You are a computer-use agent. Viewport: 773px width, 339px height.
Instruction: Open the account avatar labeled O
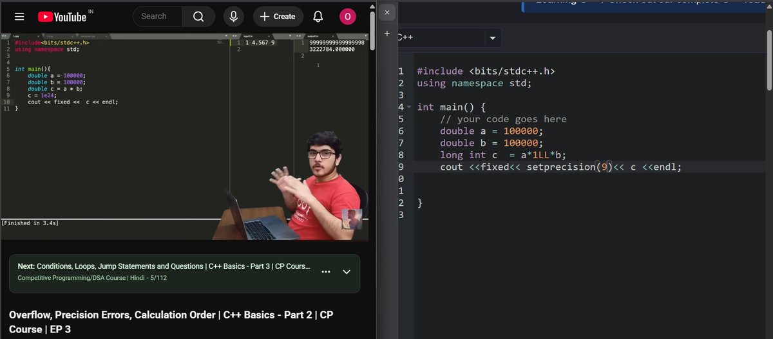tap(348, 17)
